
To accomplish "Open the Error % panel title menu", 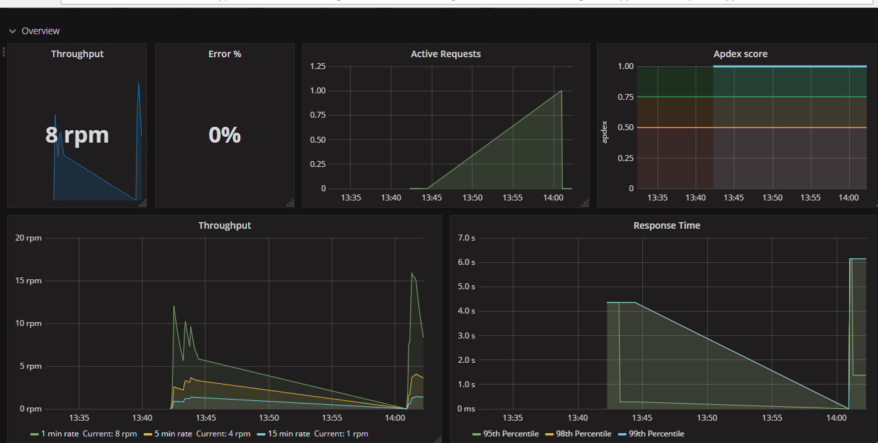I will pyautogui.click(x=225, y=54).
